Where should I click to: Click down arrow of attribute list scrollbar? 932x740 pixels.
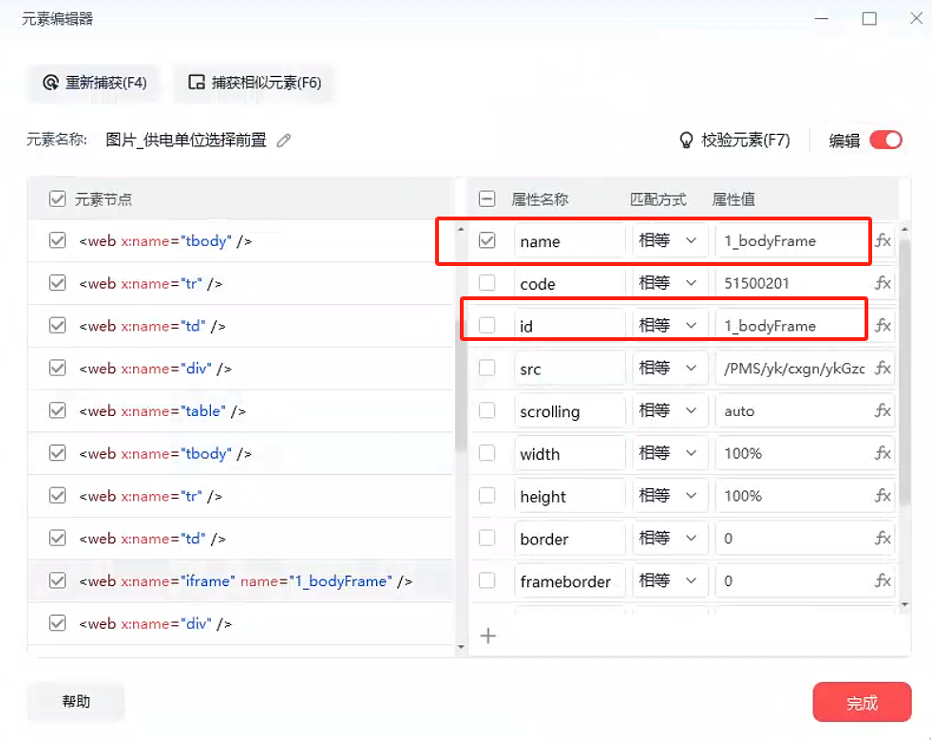point(904,604)
